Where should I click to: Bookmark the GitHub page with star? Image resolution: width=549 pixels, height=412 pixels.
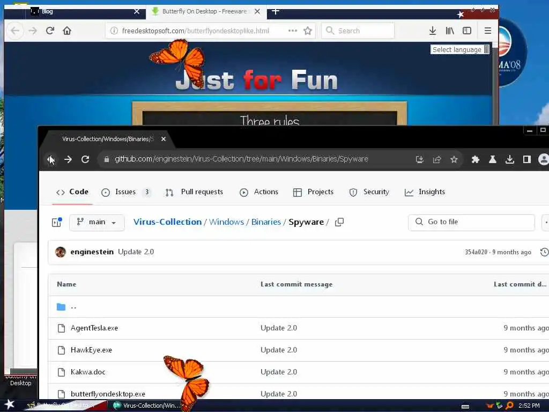pyautogui.click(x=454, y=160)
